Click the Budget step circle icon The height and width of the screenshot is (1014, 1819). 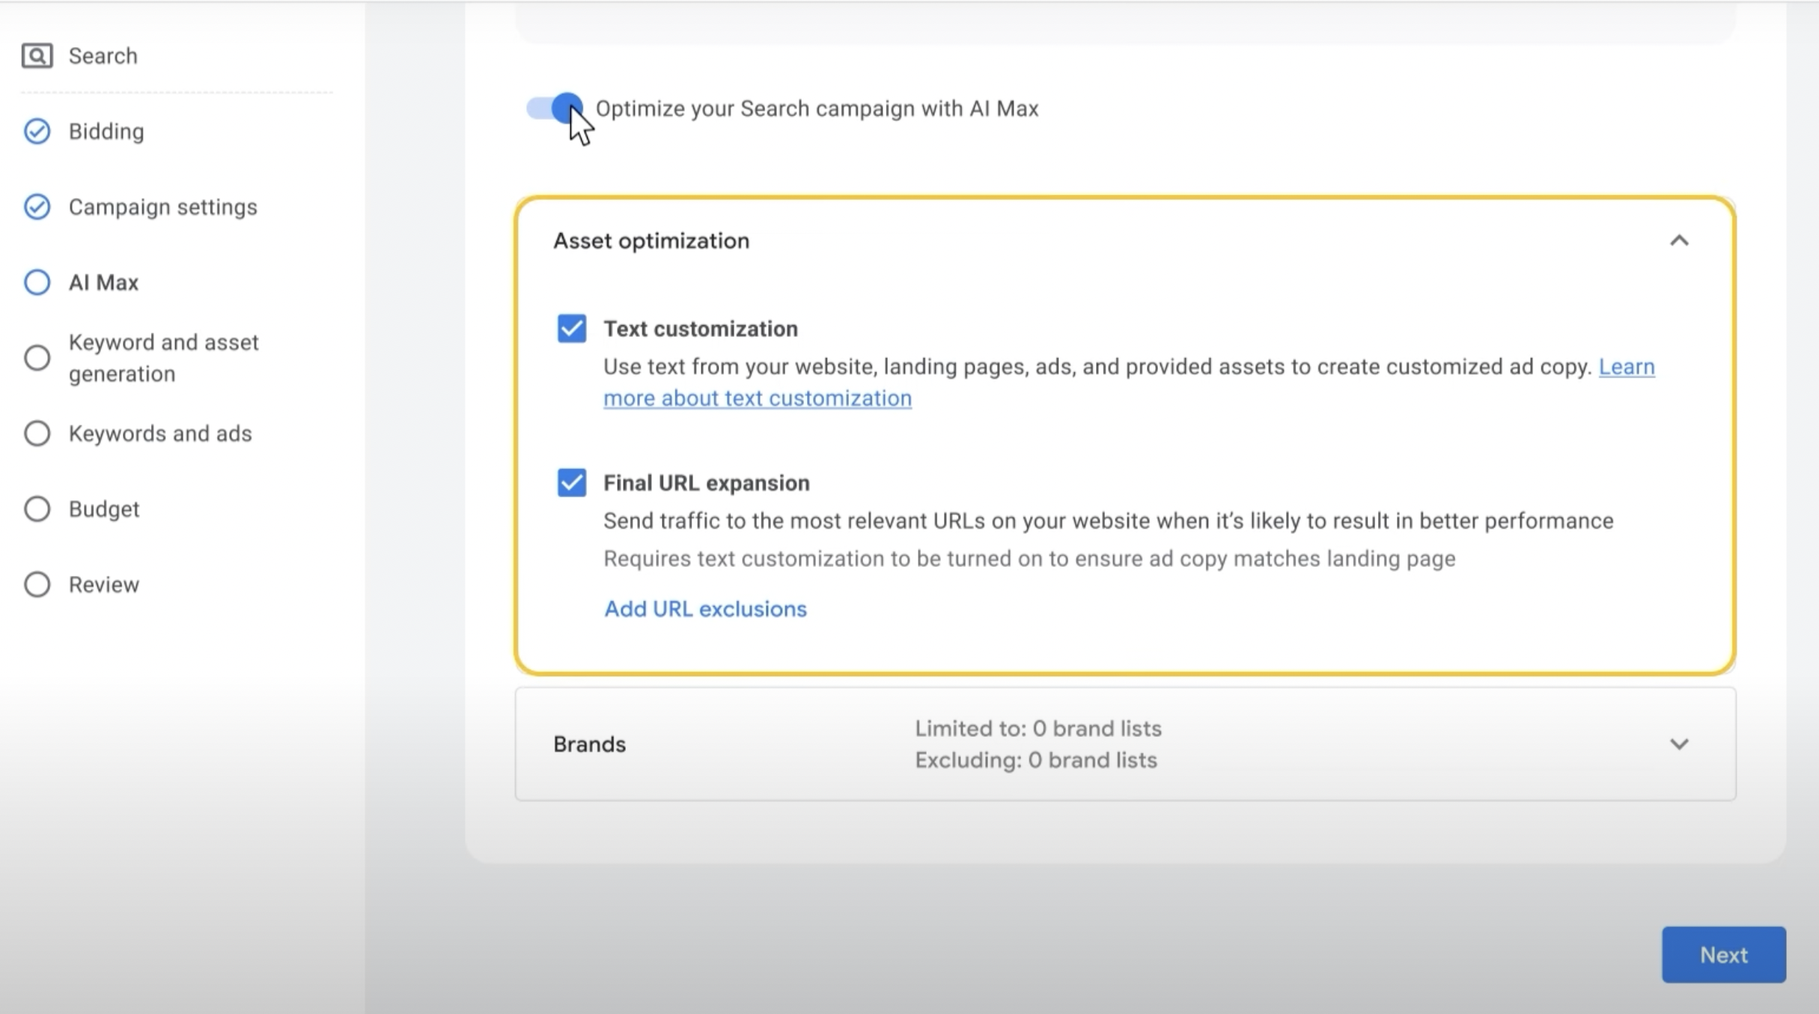pos(37,509)
